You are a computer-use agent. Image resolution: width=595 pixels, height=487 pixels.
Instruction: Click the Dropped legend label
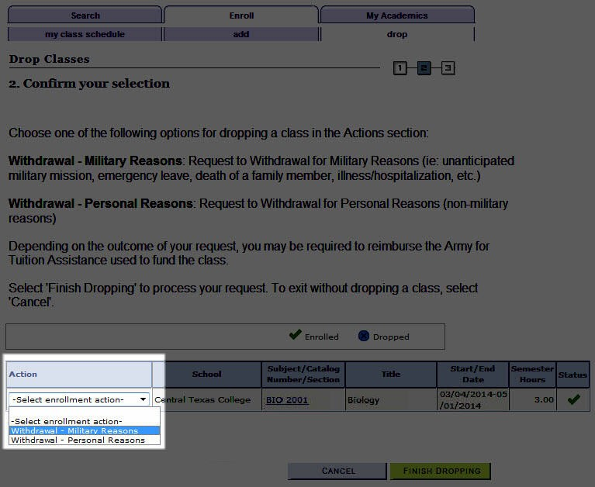tap(391, 337)
